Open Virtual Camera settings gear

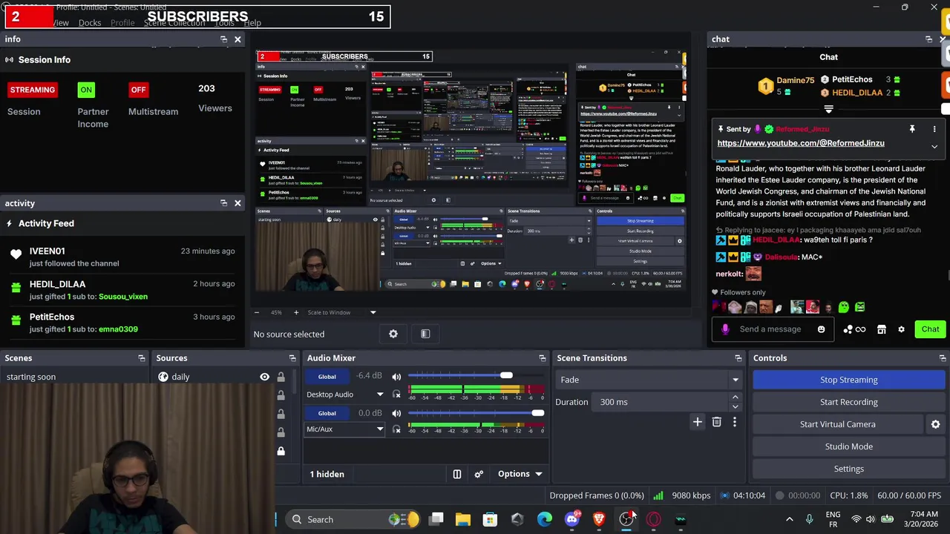click(x=935, y=424)
